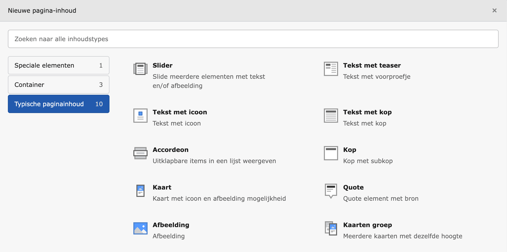507x252 pixels.
Task: Insert the Kaarten groep element
Action: pyautogui.click(x=368, y=225)
